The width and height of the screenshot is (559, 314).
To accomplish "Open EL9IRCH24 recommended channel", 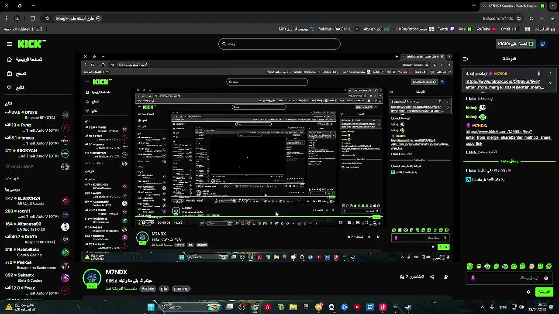I will tap(37, 201).
